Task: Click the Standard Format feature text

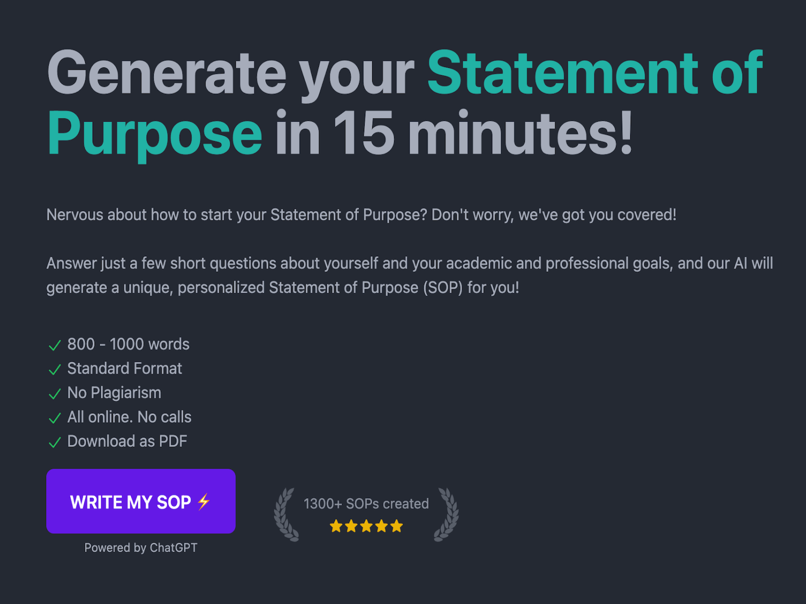Action: click(x=124, y=368)
